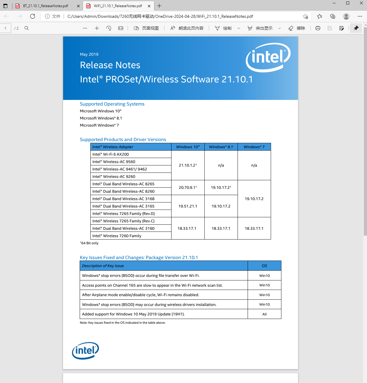Screen dimensions: 367x383
Task: View site information icon in address bar
Action: [x=47, y=16]
